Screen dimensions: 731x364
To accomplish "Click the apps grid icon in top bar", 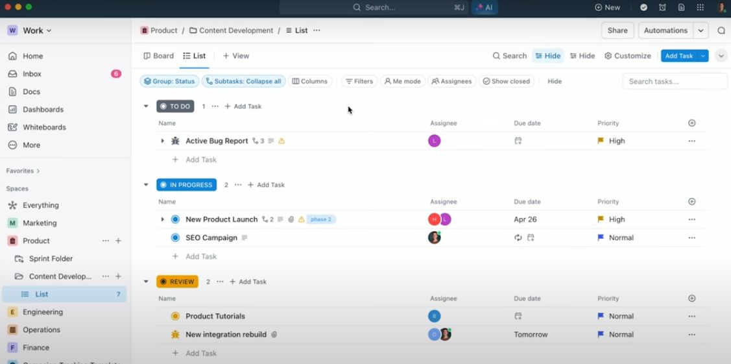I will coord(701,7).
